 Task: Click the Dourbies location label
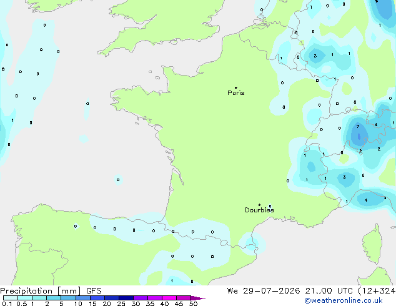click(x=259, y=210)
